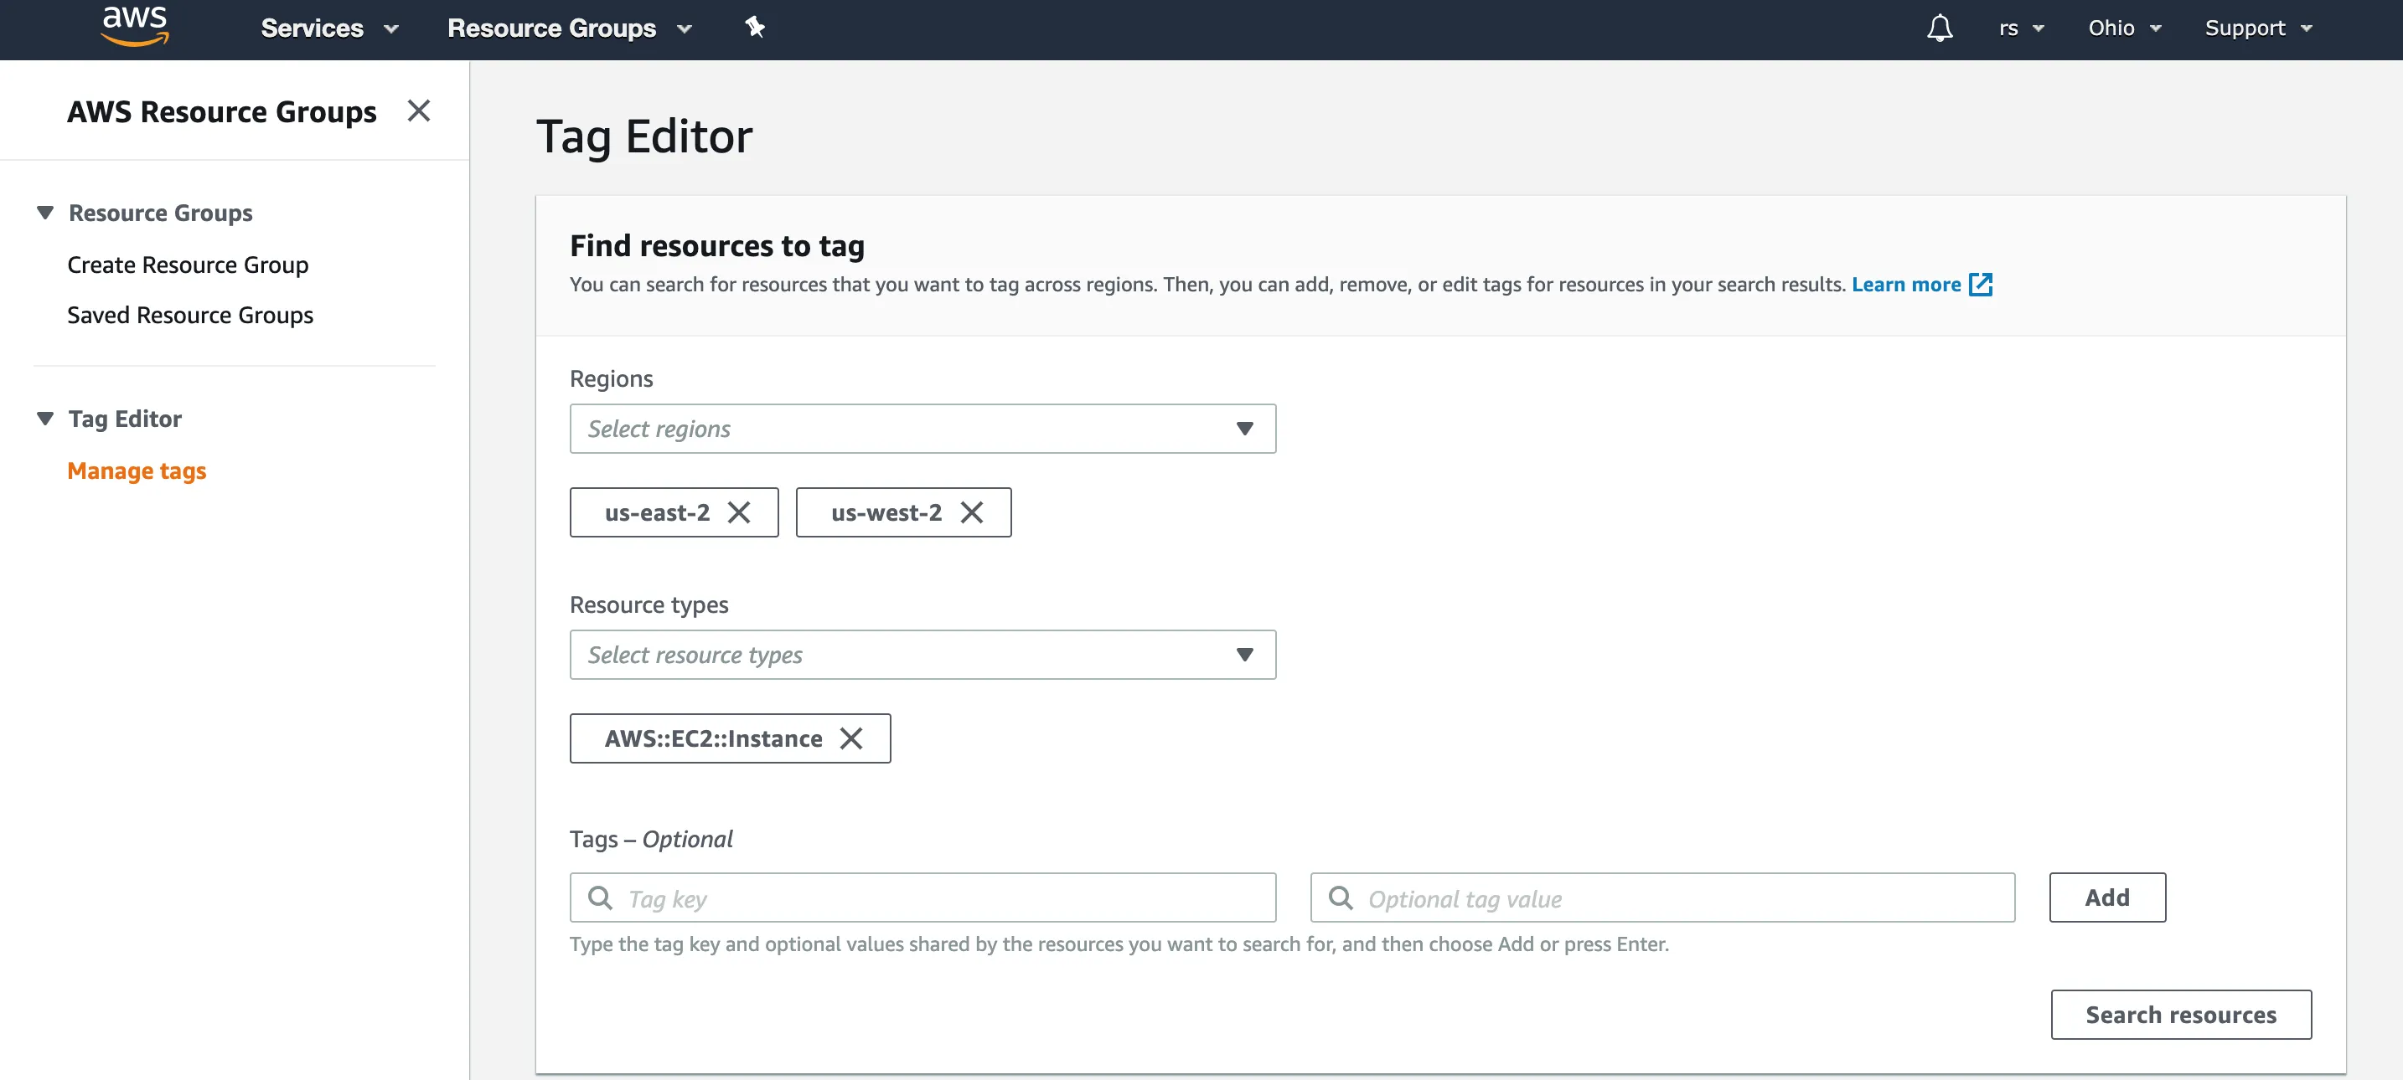Close the AWS Resource Groups sidebar
Viewport: 2403px width, 1080px height.
419,111
